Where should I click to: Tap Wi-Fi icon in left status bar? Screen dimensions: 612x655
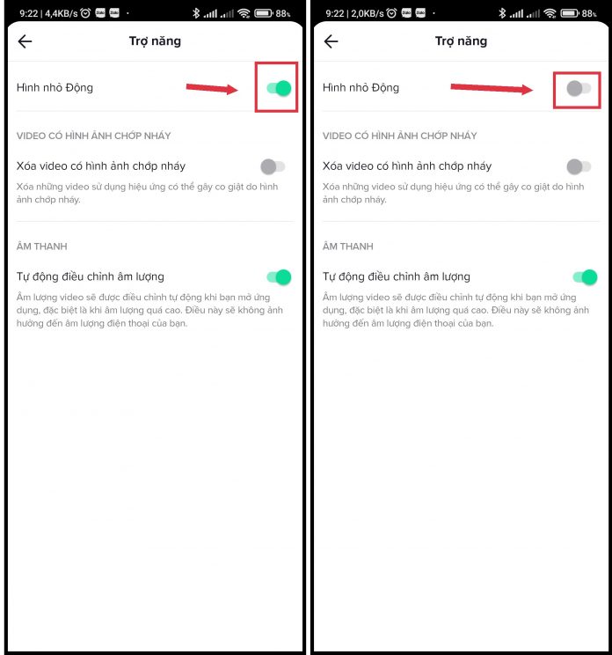coord(244,13)
